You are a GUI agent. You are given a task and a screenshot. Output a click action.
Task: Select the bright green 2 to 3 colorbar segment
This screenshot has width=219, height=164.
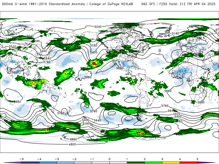coord(154,163)
